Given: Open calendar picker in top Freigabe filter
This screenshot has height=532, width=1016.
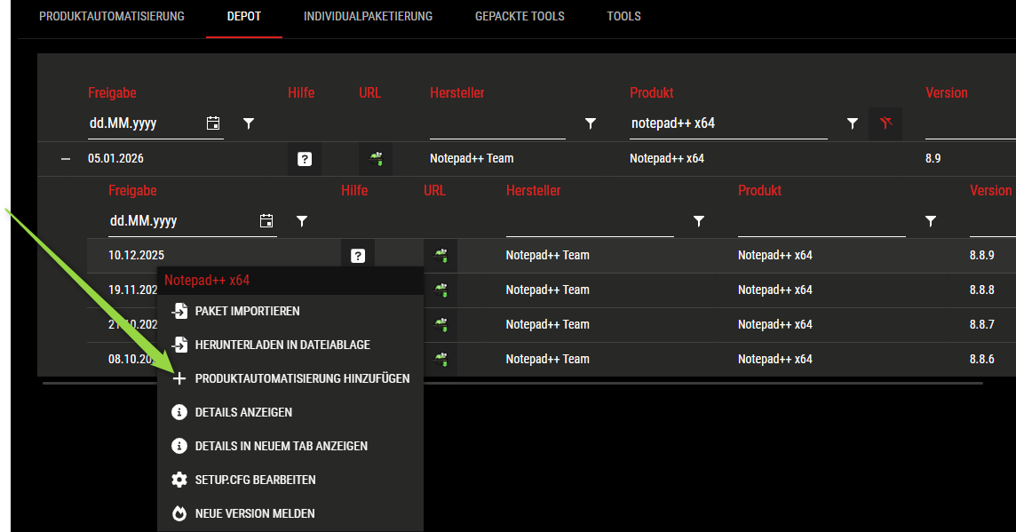Looking at the screenshot, I should 213,123.
